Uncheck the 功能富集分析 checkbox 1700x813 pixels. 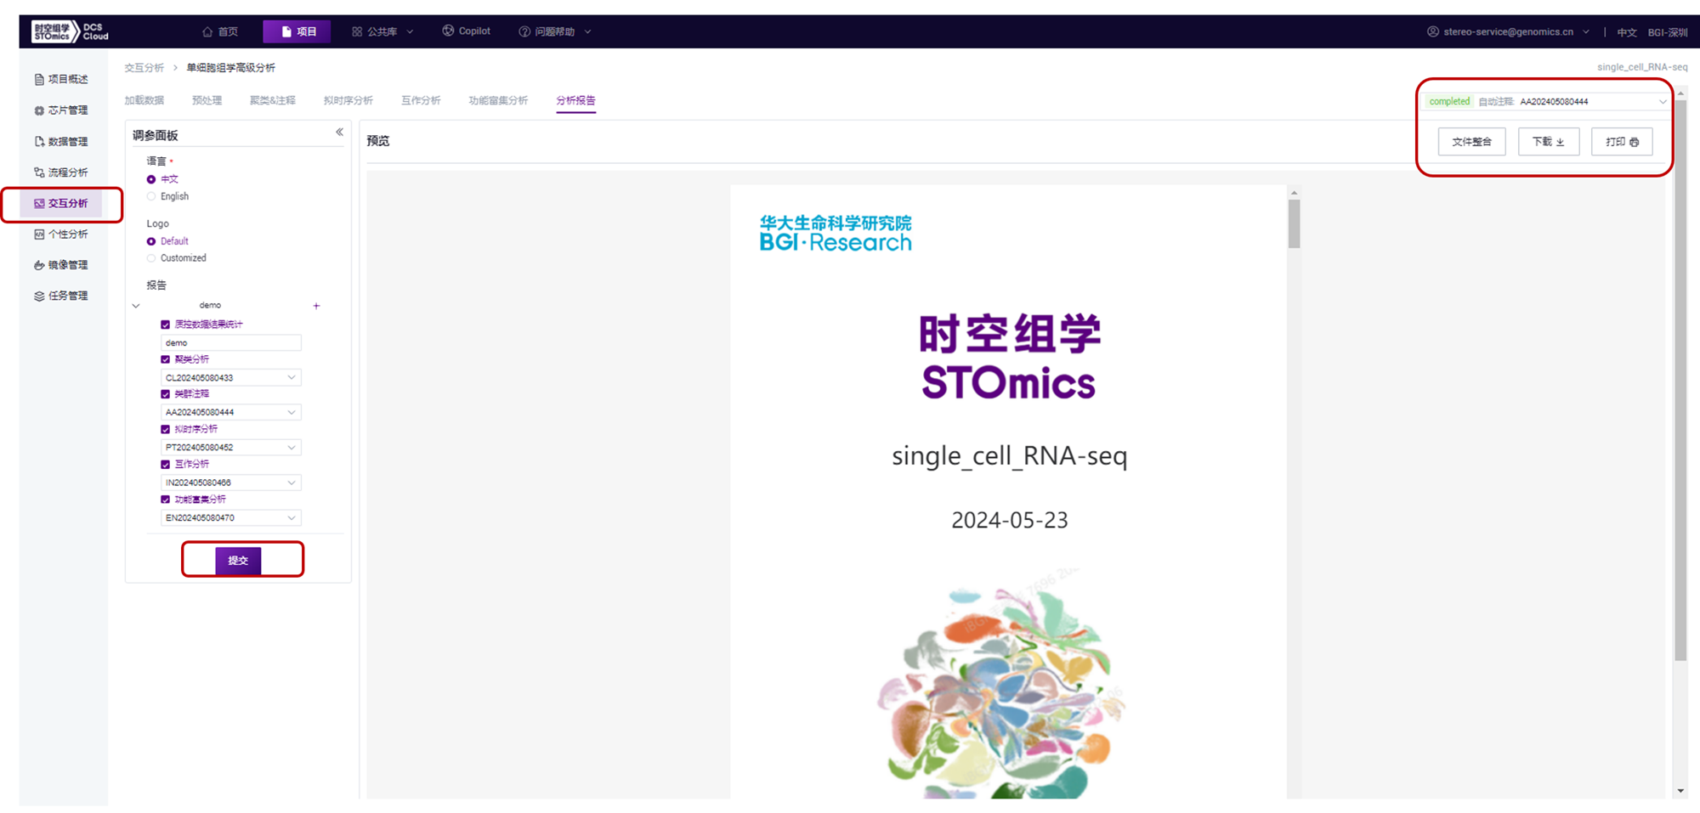[x=165, y=500]
